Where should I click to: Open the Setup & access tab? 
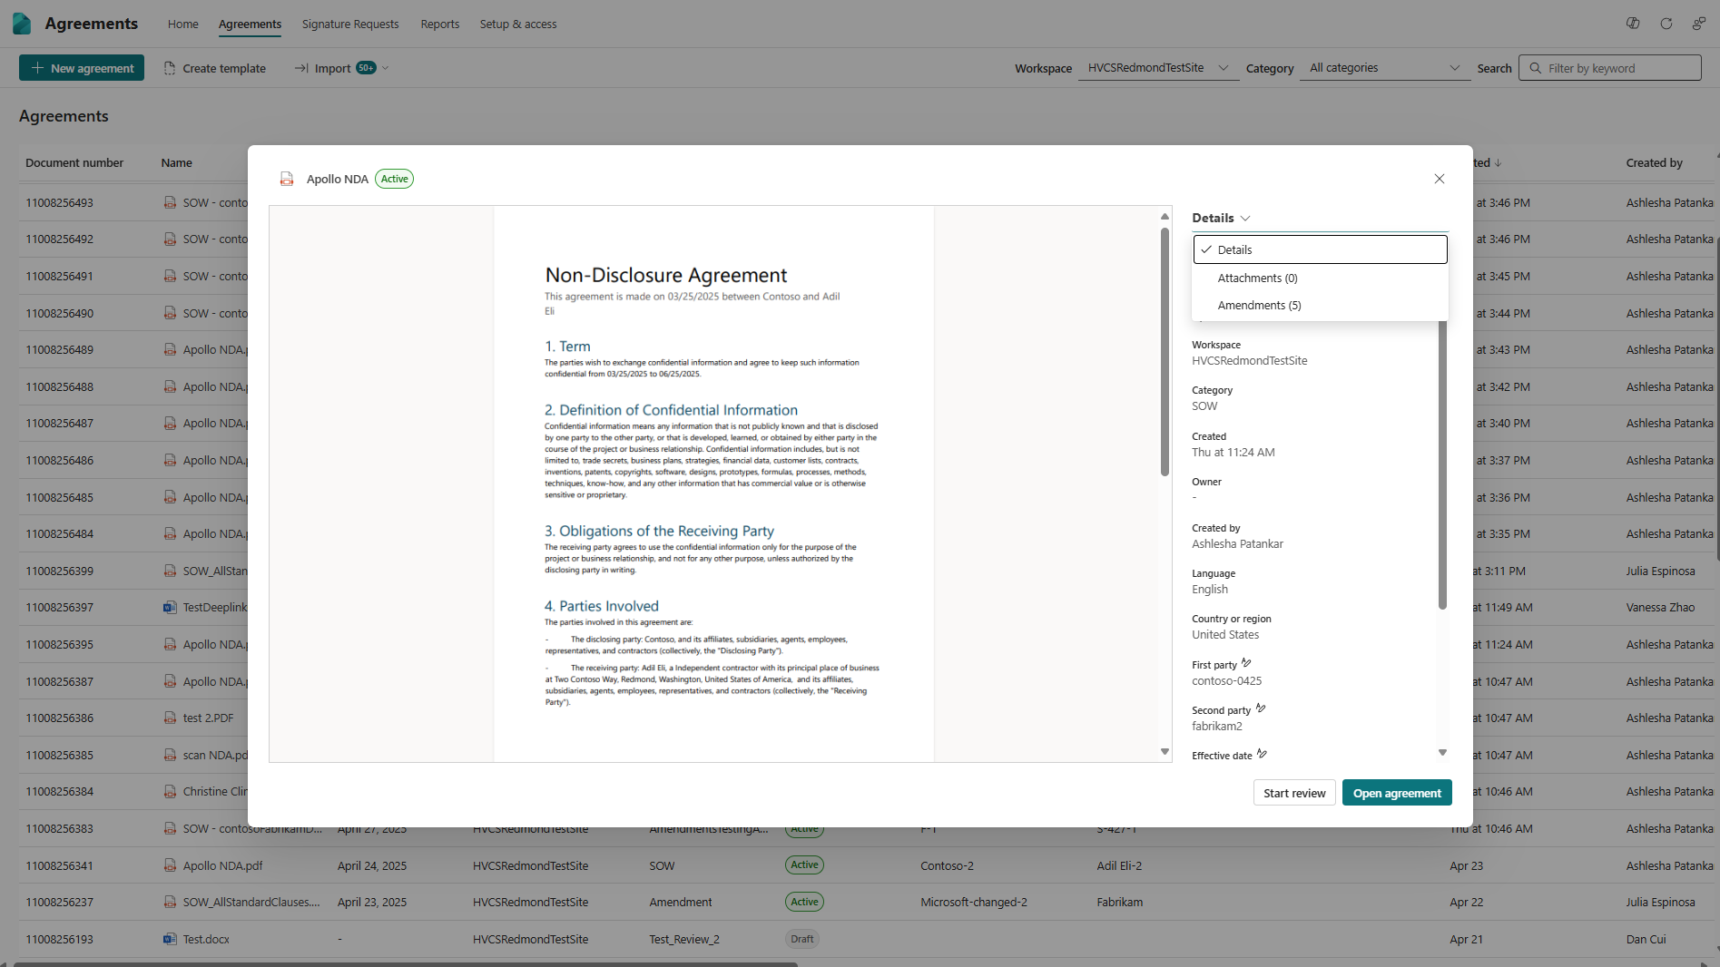(x=518, y=24)
